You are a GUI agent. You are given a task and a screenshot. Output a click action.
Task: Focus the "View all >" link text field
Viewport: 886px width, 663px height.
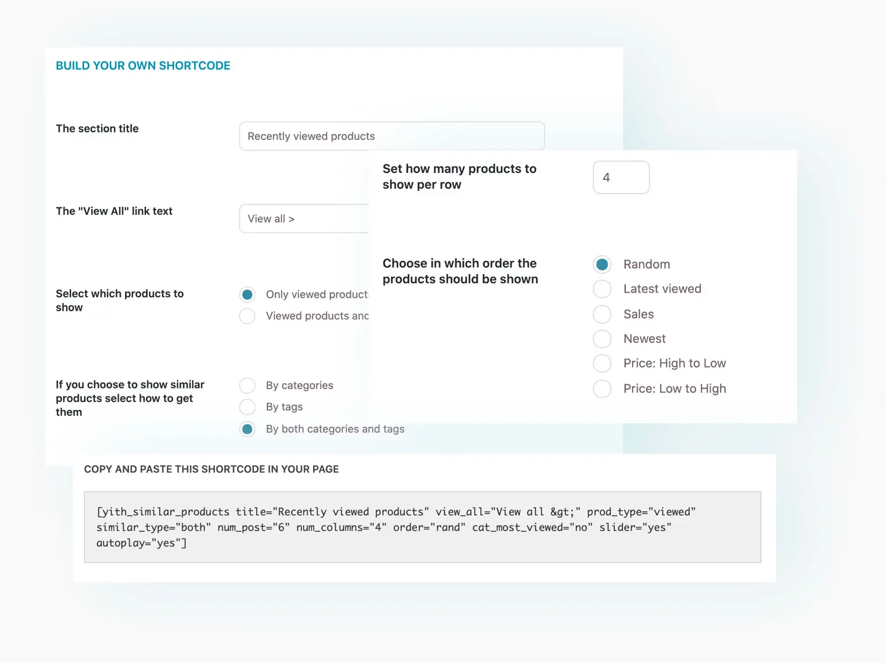[304, 218]
